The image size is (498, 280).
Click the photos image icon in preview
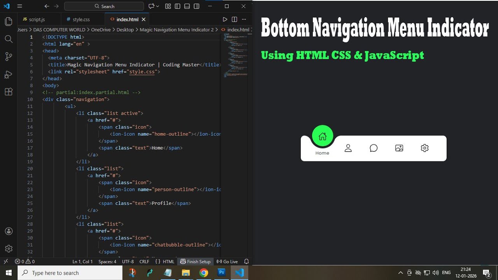399,148
